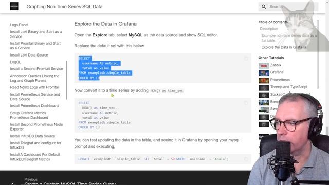The height and width of the screenshot is (185, 329).
Task: Open the LogQL page
Action: 15,62
